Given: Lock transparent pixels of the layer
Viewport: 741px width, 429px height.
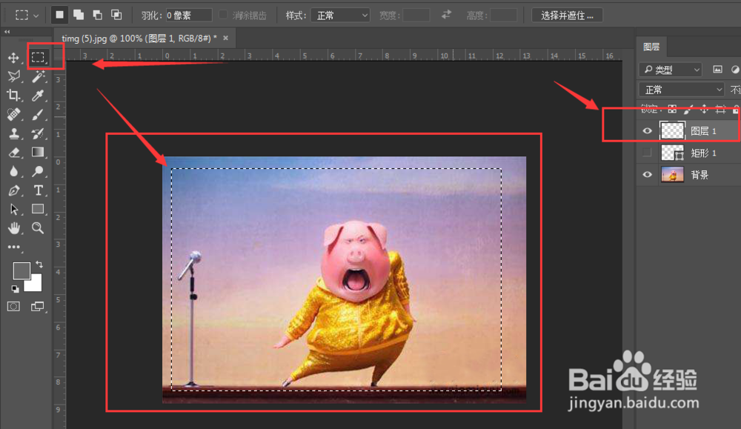Looking at the screenshot, I should coord(672,110).
